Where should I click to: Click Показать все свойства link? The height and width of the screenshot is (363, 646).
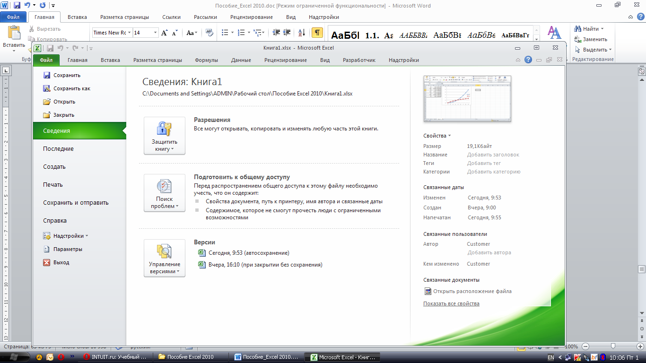pyautogui.click(x=451, y=303)
